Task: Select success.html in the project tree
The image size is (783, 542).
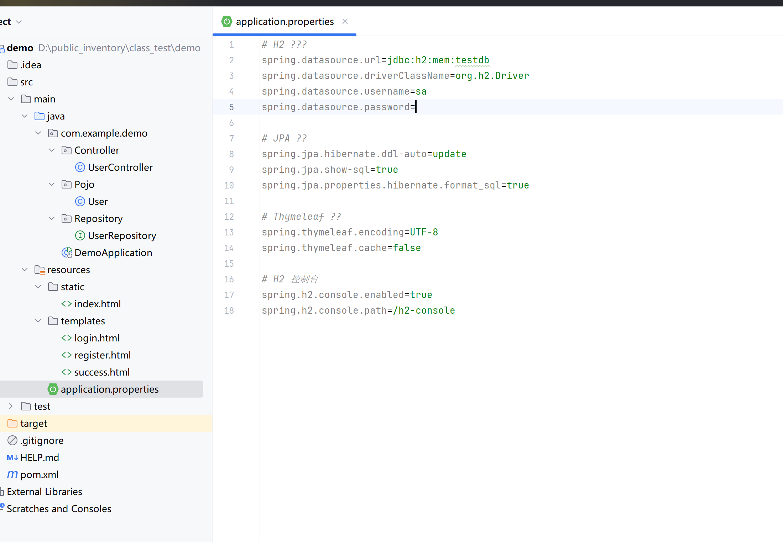Action: point(102,372)
